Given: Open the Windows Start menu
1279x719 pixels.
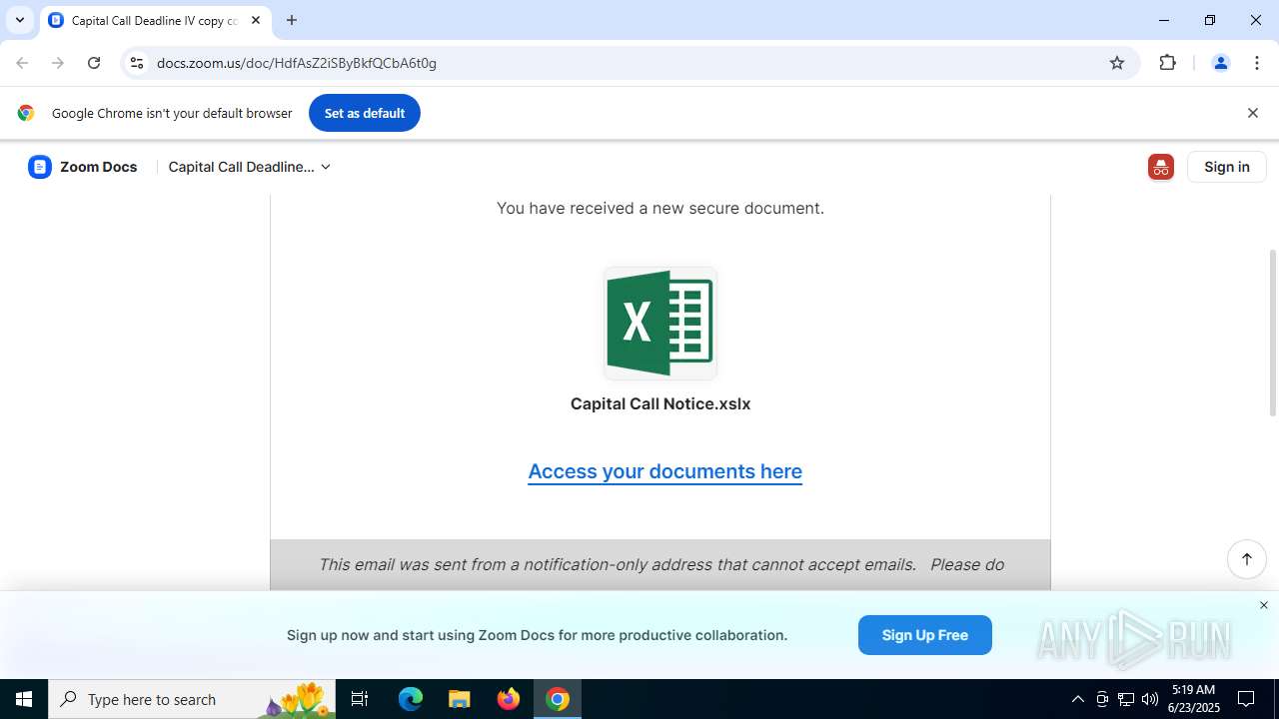Looking at the screenshot, I should click(24, 699).
